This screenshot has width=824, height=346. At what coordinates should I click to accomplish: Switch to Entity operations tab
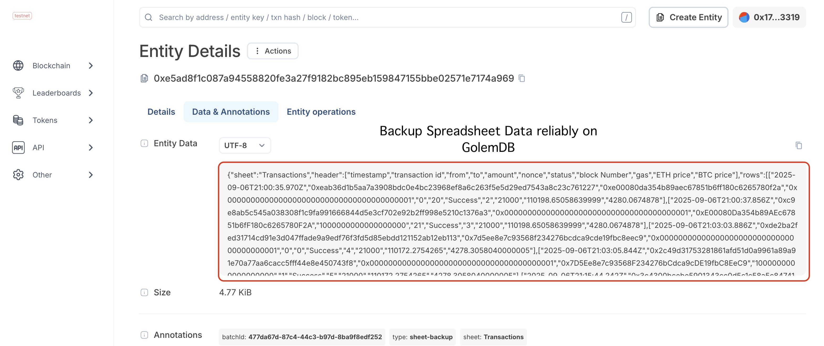click(x=321, y=112)
